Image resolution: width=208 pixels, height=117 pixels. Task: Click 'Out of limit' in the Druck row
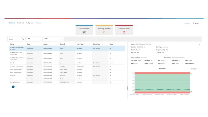[97, 63]
